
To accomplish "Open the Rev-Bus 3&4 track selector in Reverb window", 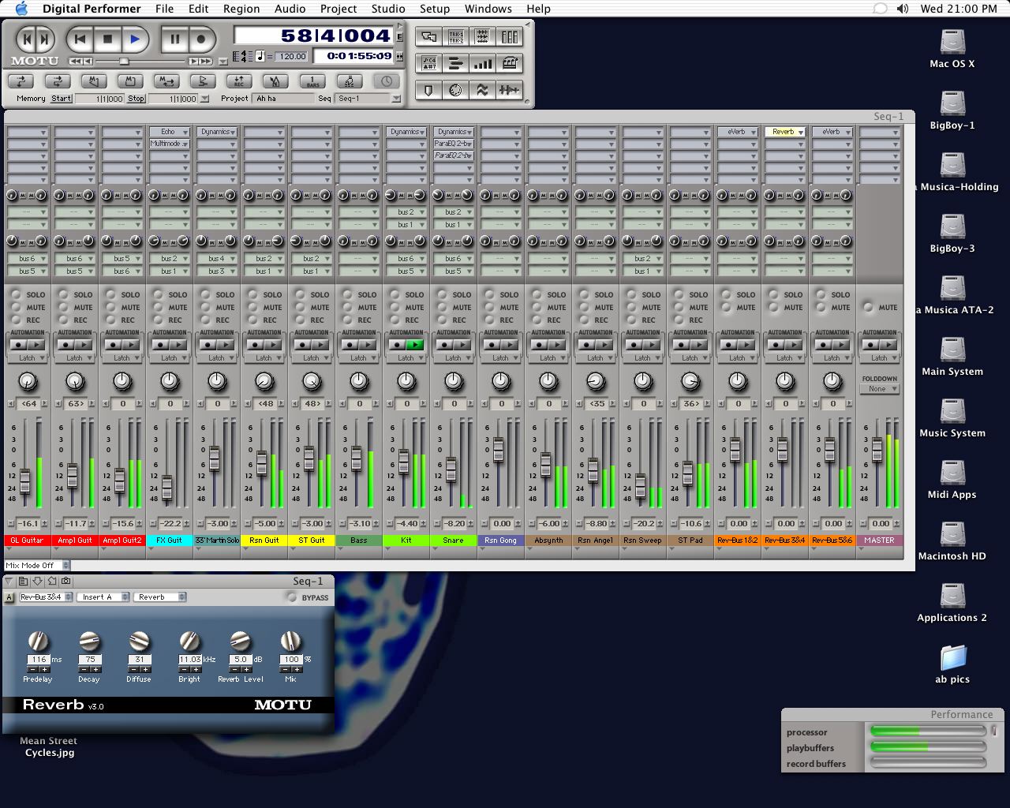I will pos(46,597).
